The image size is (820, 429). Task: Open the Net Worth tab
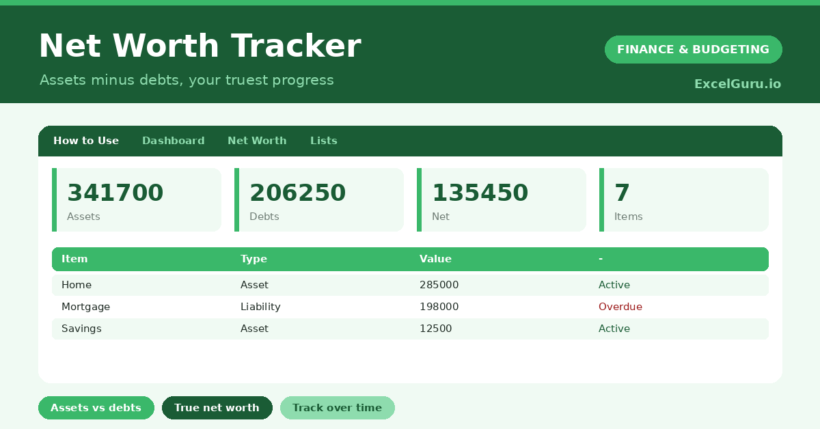257,141
